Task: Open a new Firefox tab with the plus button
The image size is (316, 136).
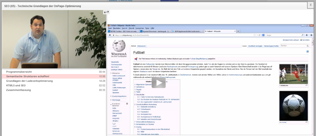Action: [238, 31]
